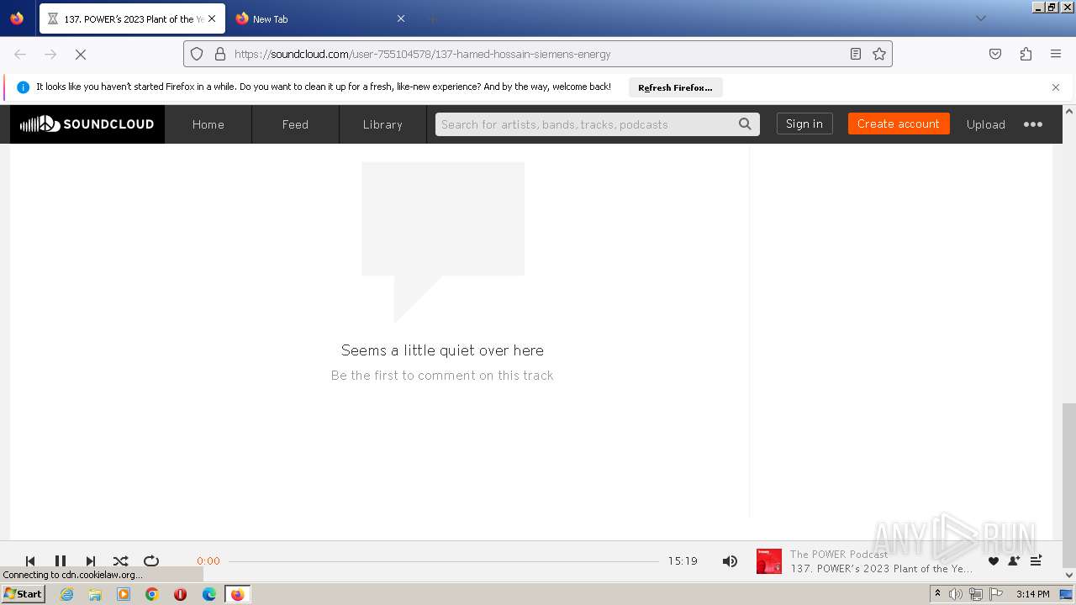Click the search magnifier icon
The width and height of the screenshot is (1076, 605).
click(746, 124)
